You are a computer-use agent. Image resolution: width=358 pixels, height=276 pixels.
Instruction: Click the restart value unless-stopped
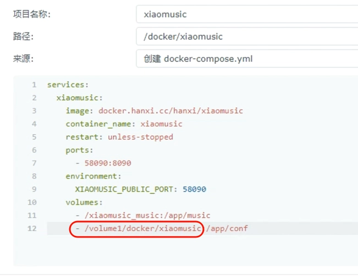click(x=140, y=137)
